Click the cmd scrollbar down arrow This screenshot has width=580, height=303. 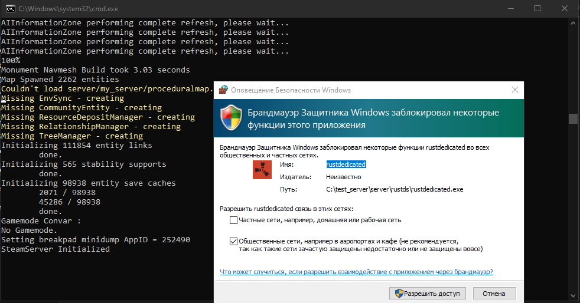pyautogui.click(x=573, y=295)
